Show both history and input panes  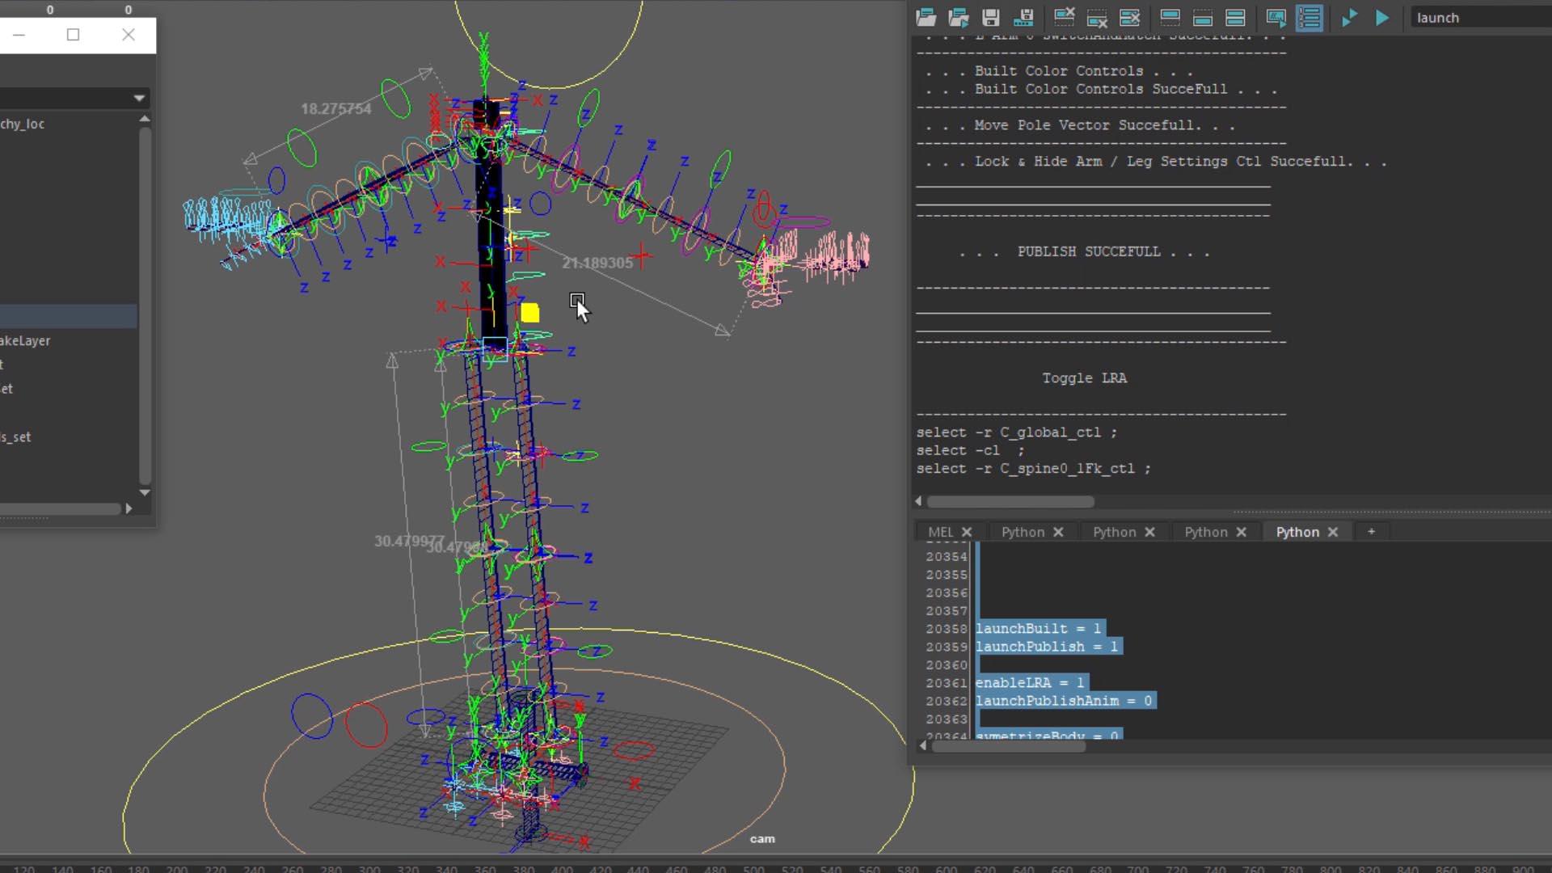[x=1235, y=18]
